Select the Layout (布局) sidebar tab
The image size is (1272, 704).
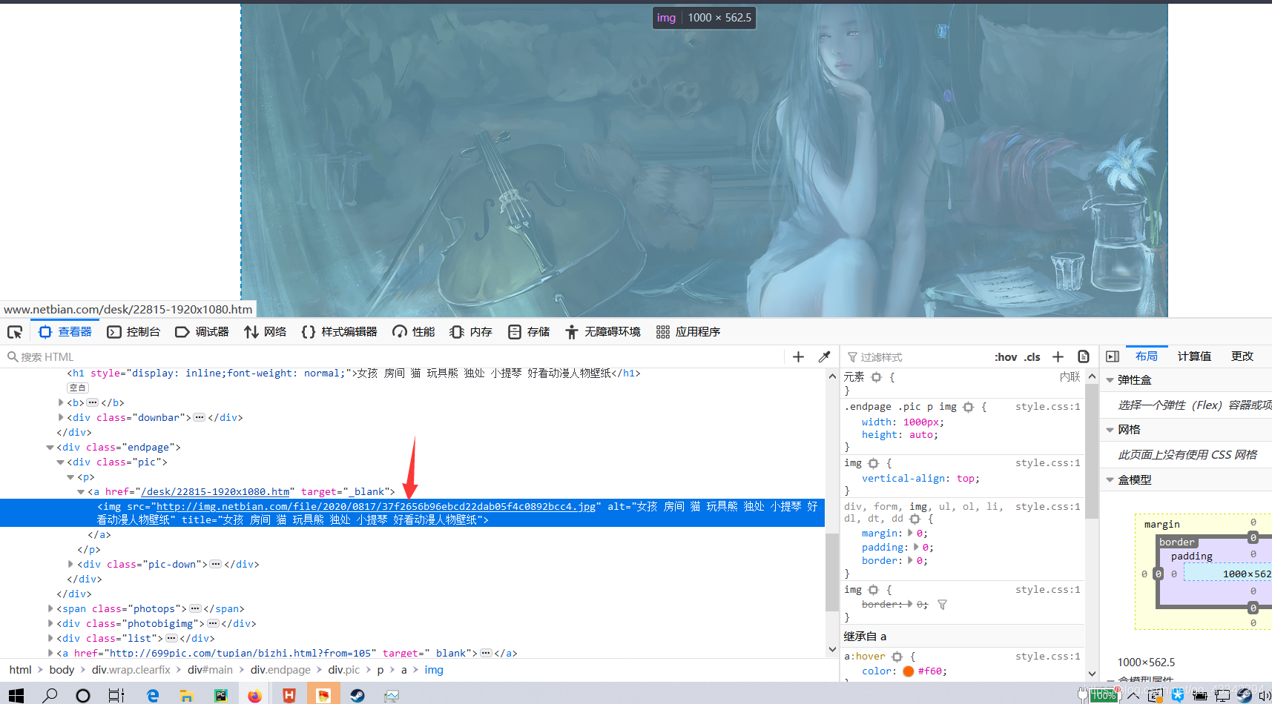[x=1147, y=356]
